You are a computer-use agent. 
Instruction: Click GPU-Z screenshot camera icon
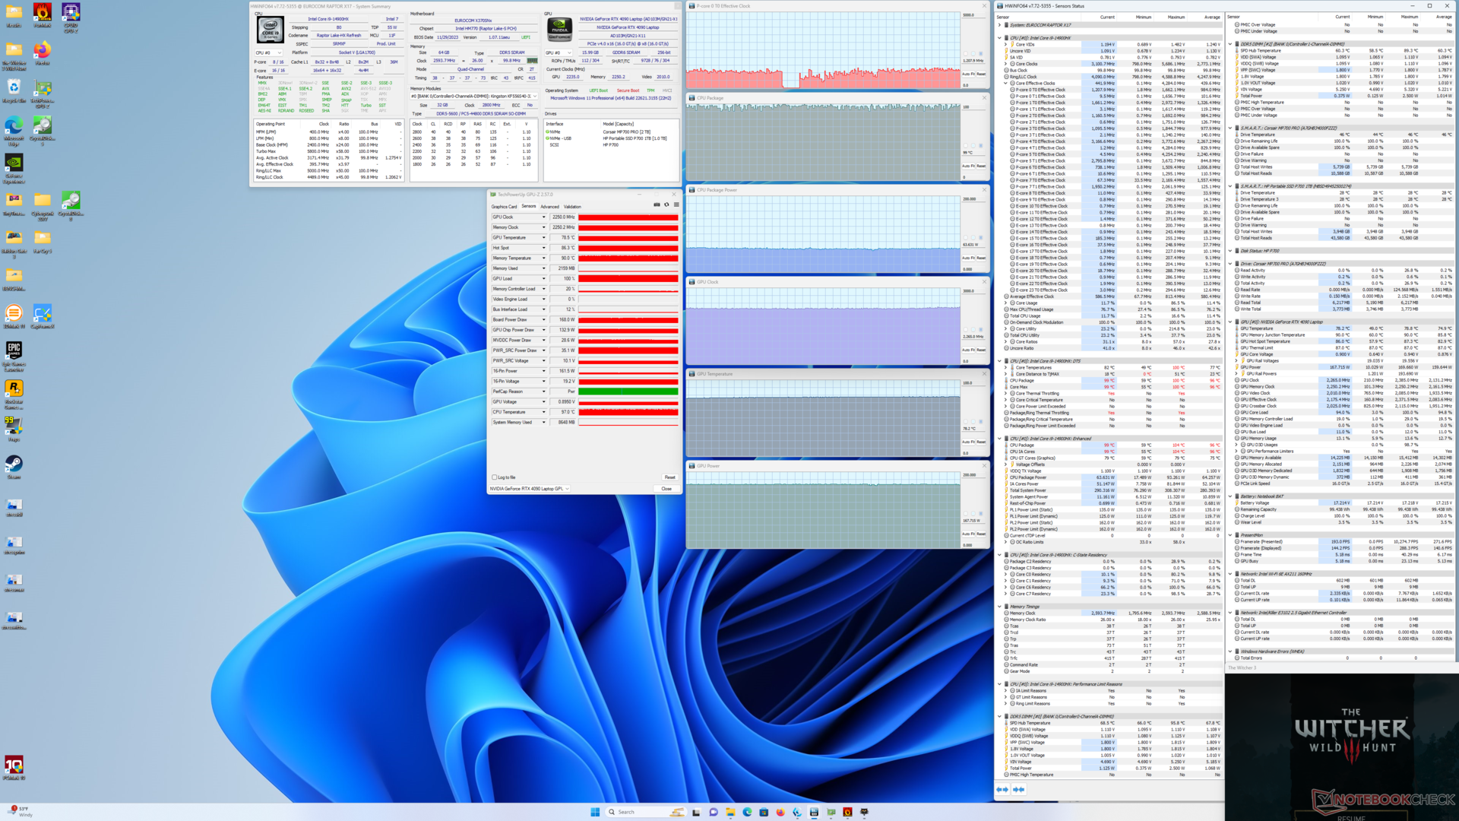657,204
